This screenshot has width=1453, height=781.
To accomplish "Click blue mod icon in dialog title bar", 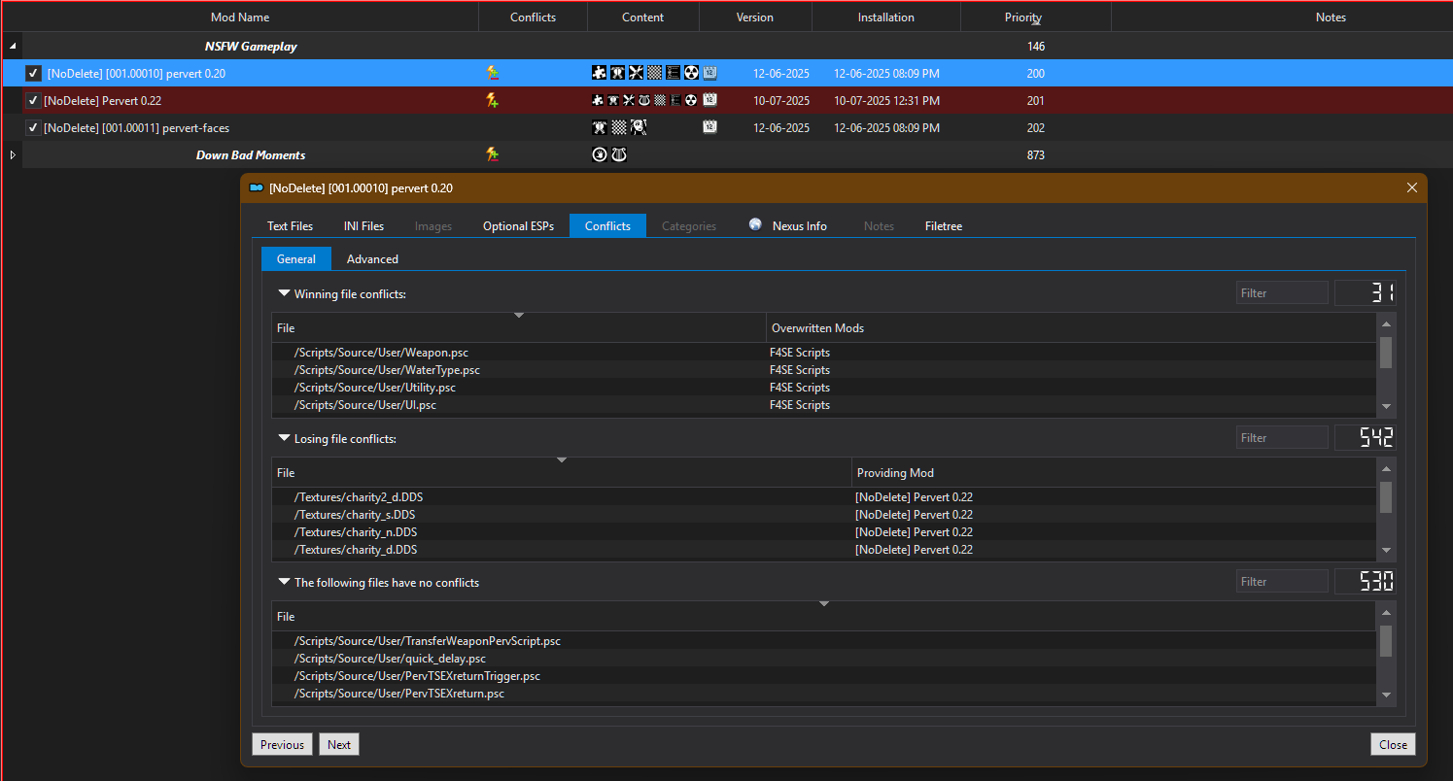I will [257, 187].
